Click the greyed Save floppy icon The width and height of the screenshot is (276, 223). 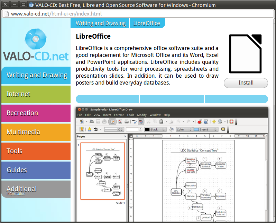click(x=98, y=122)
